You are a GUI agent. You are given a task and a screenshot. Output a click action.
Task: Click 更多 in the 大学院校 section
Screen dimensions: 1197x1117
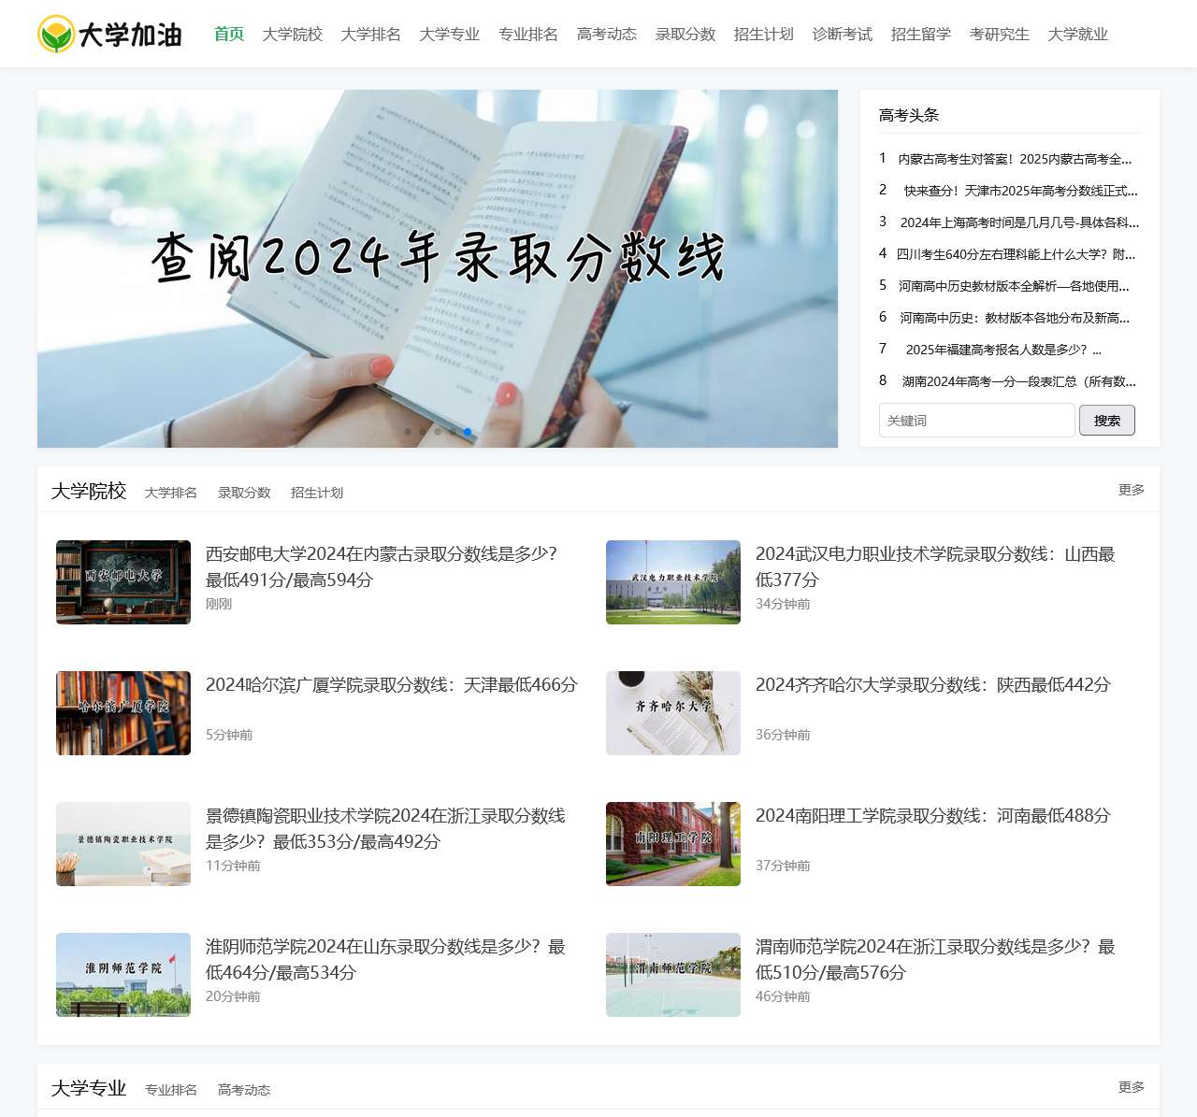pyautogui.click(x=1131, y=490)
